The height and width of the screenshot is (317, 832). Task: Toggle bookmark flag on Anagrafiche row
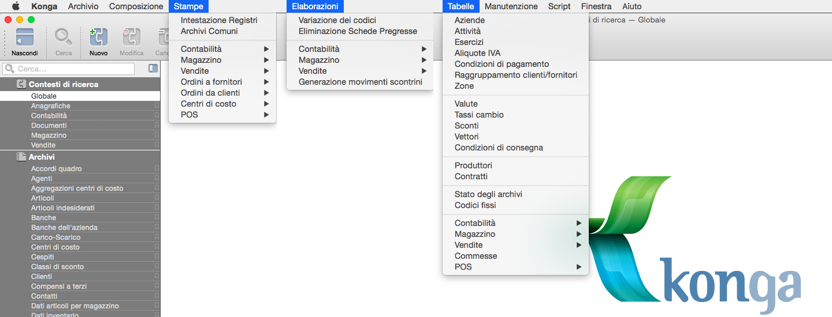click(x=156, y=106)
